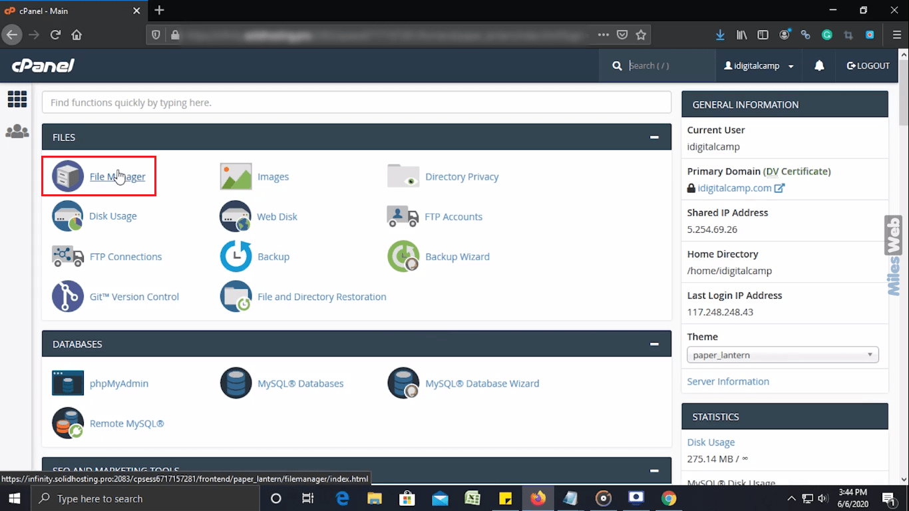This screenshot has height=511, width=909.
Task: Open User Manager sidebar icon
Action: click(x=17, y=132)
